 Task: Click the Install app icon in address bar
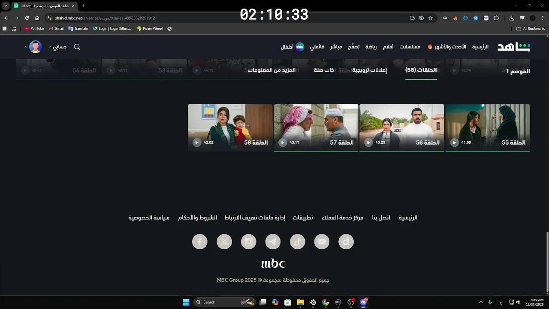[412, 18]
